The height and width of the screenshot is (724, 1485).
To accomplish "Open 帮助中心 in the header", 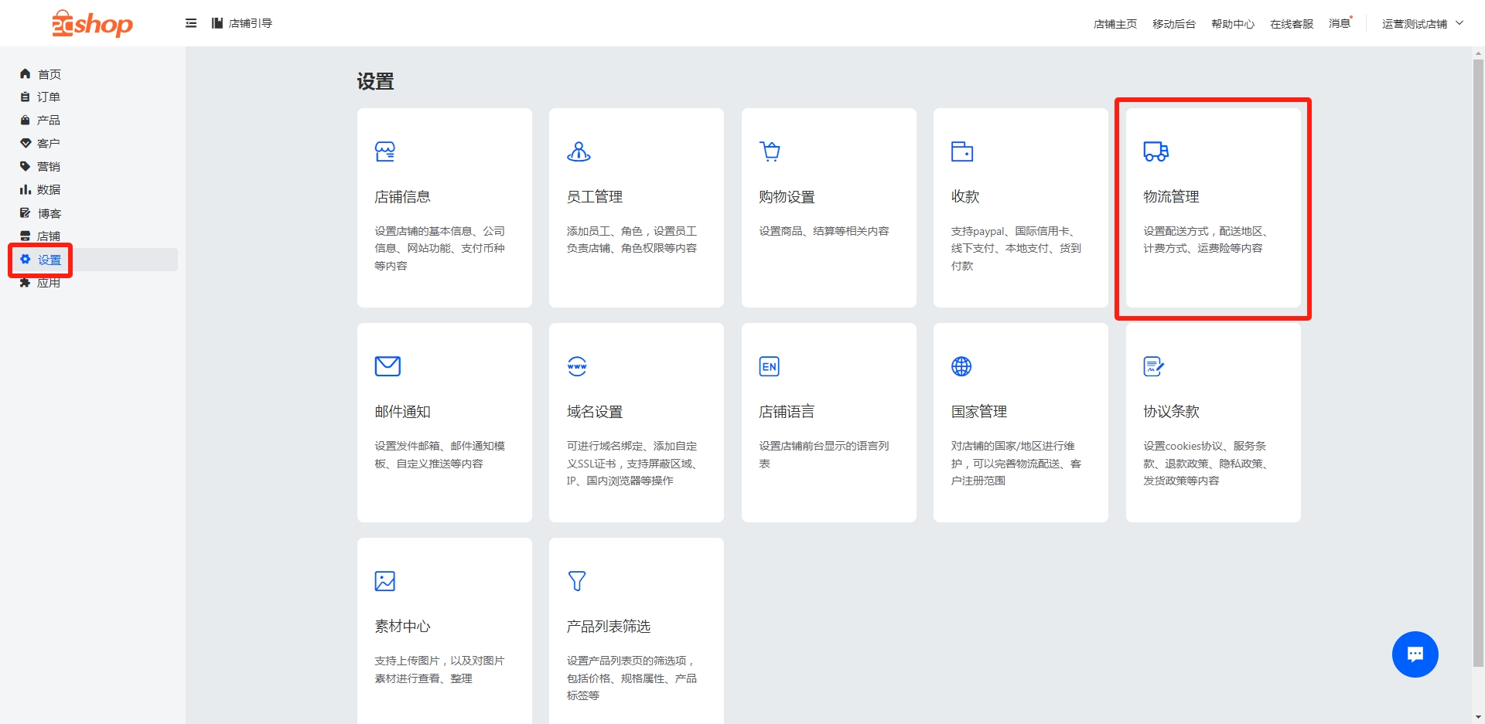I will click(1233, 24).
